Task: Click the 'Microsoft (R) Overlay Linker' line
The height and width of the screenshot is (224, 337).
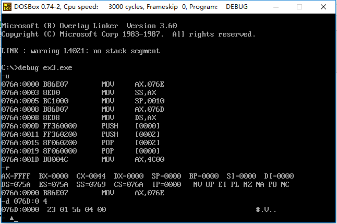Action: pyautogui.click(x=89, y=26)
